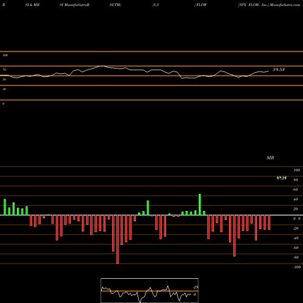The height and width of the screenshot is (303, 303).
Task: Click the -80 label on MR axis
Action: coord(296,258)
